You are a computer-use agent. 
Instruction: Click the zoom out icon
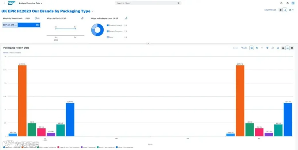click(262, 48)
